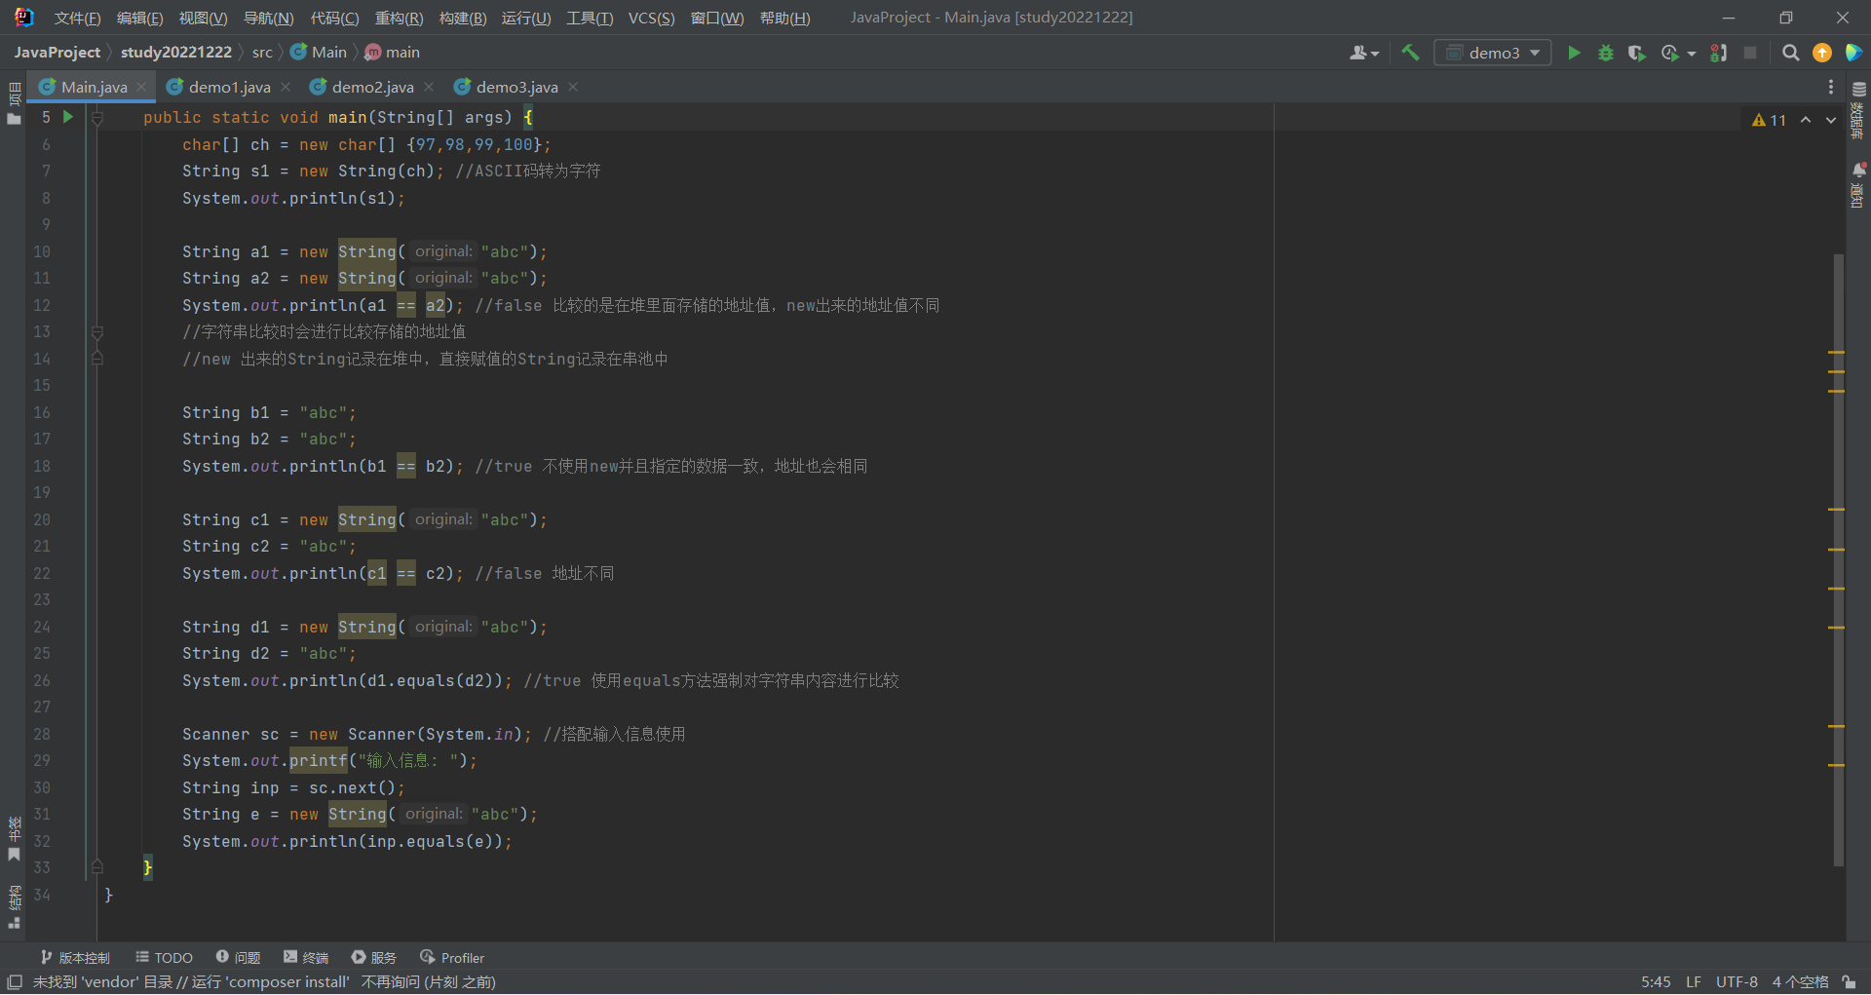Open the 重构(R) Refactor menu
The image size is (1871, 995).
tap(399, 19)
